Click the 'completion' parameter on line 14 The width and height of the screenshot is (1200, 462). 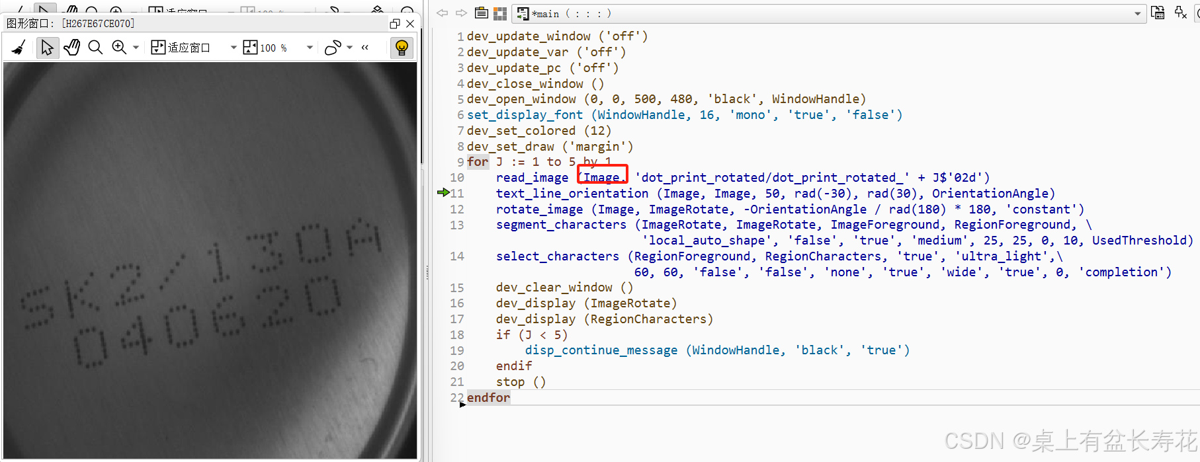[x=1121, y=272]
